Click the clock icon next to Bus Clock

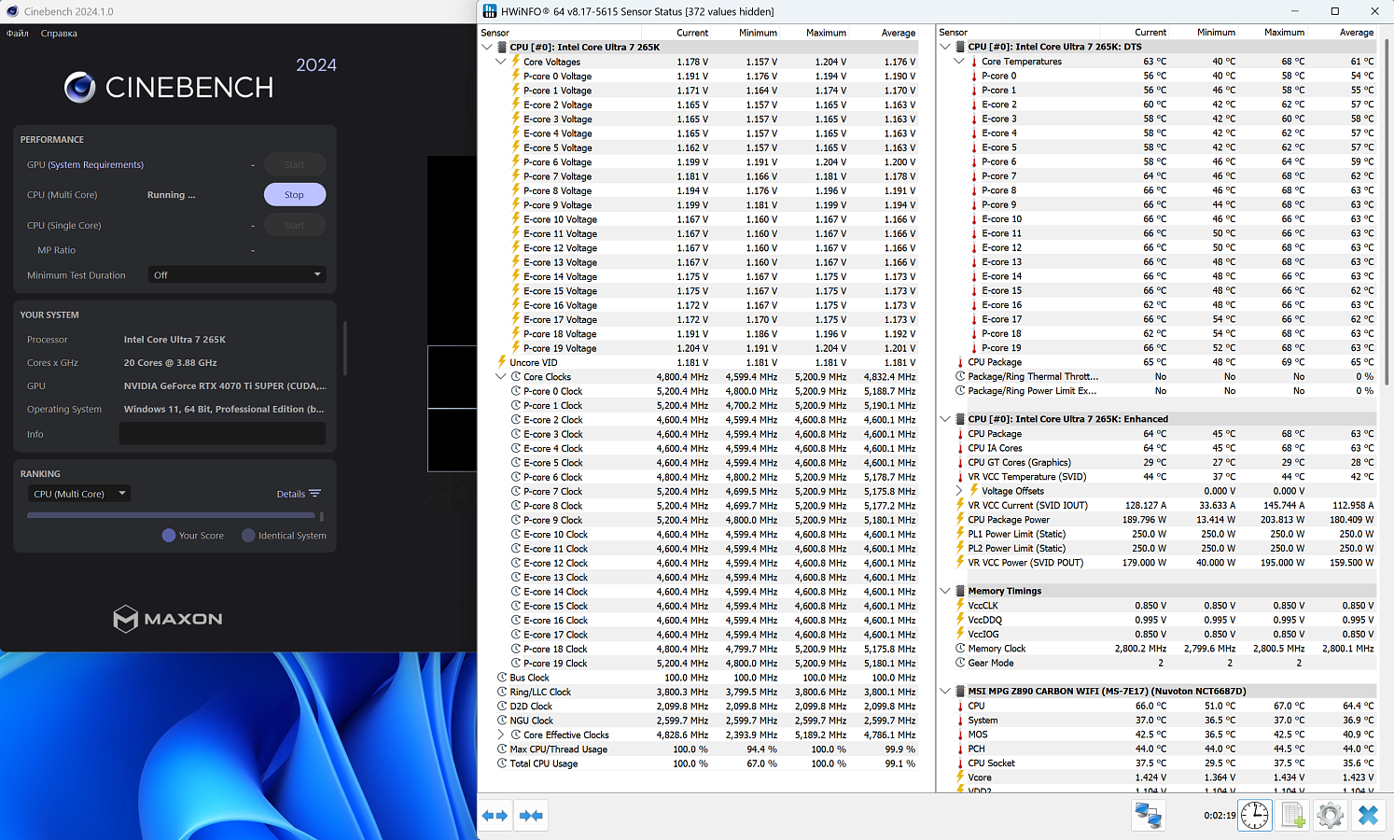502,678
